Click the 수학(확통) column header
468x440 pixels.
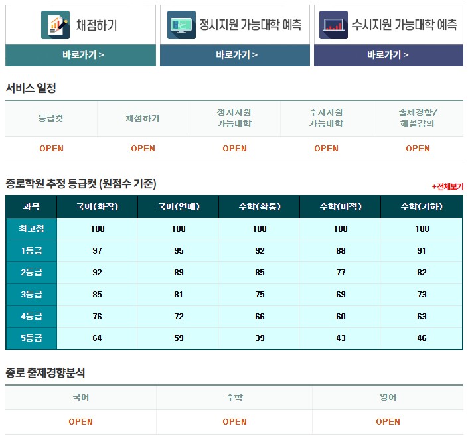(260, 206)
